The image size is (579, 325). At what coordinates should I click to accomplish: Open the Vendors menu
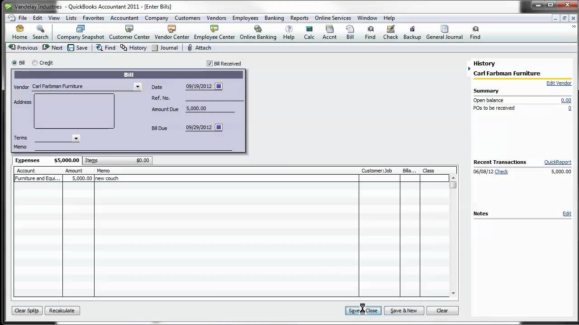click(x=216, y=18)
